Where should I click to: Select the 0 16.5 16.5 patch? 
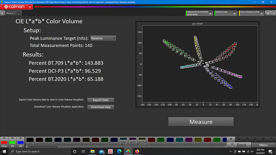point(124,141)
